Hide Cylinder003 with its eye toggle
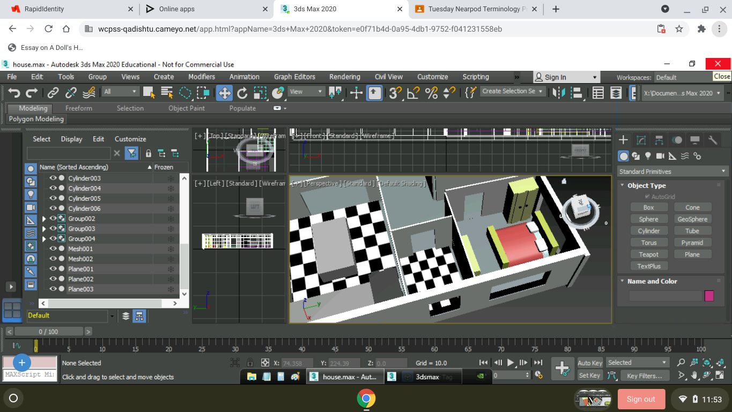This screenshot has height=412, width=732. [53, 178]
